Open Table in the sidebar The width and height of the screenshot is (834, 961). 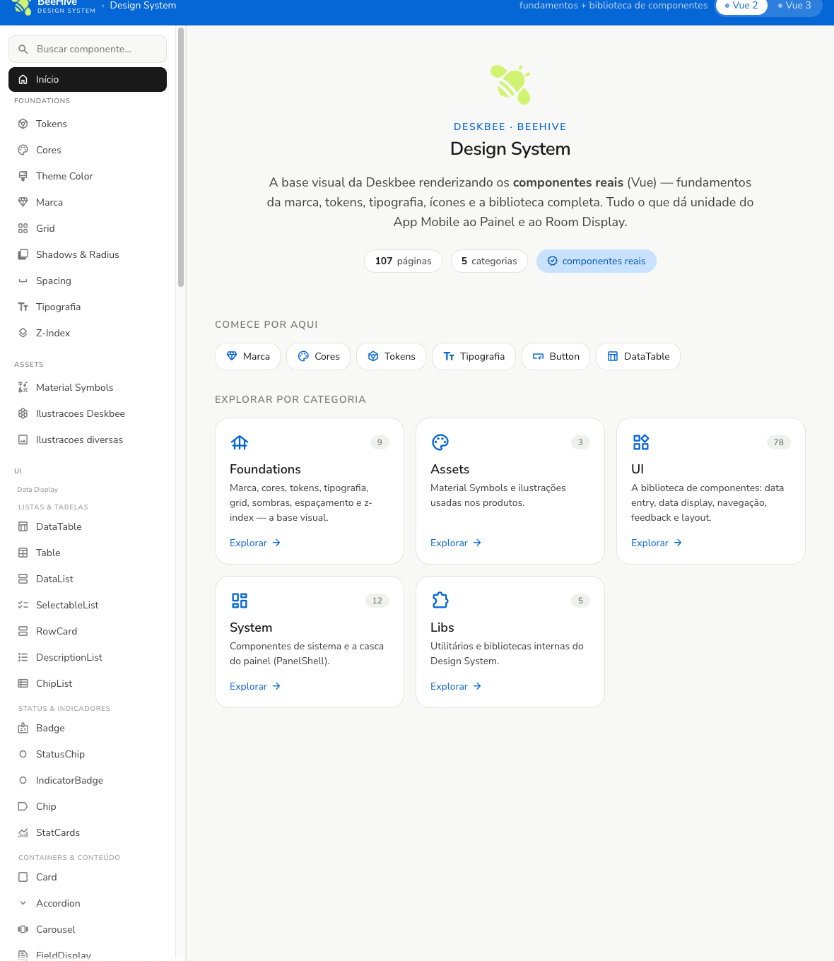click(x=88, y=553)
